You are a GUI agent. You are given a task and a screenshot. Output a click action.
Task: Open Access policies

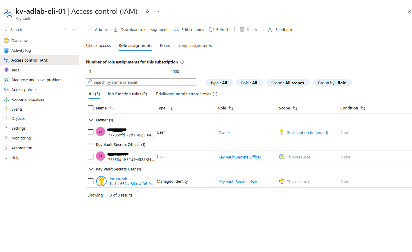tap(24, 90)
